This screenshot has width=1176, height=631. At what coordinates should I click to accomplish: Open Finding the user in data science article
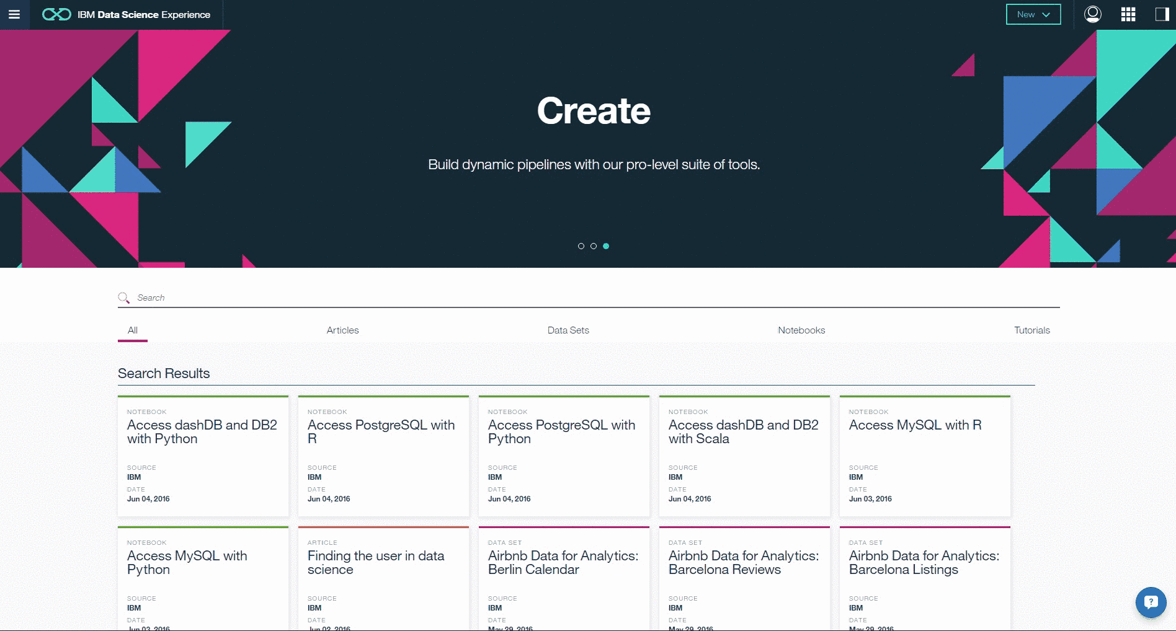pos(383,578)
